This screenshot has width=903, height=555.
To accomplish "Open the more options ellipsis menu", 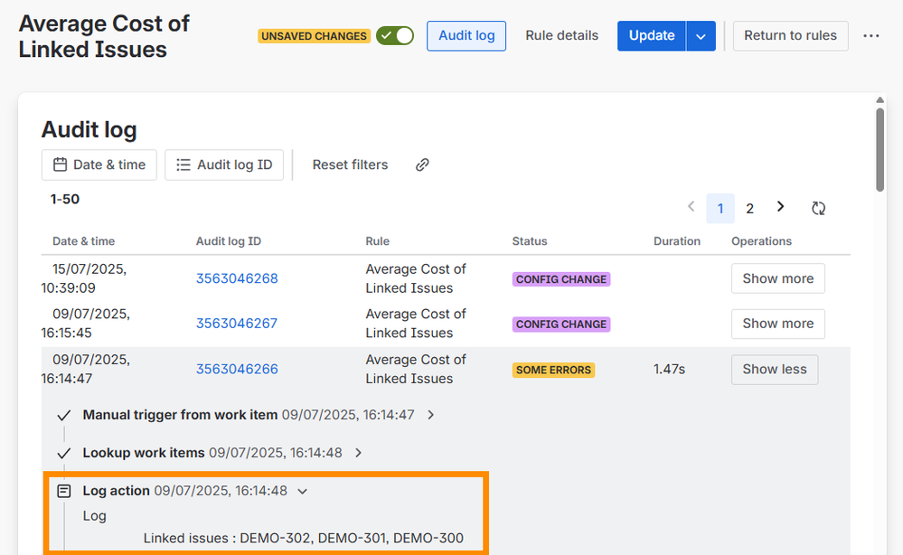I will (871, 35).
